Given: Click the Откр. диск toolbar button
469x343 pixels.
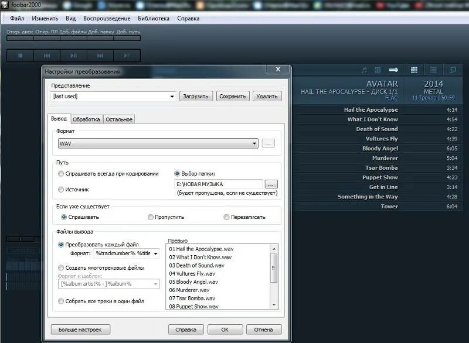Looking at the screenshot, I should click(20, 35).
